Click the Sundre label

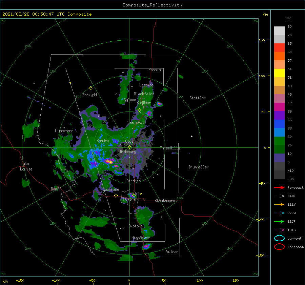pos(103,140)
